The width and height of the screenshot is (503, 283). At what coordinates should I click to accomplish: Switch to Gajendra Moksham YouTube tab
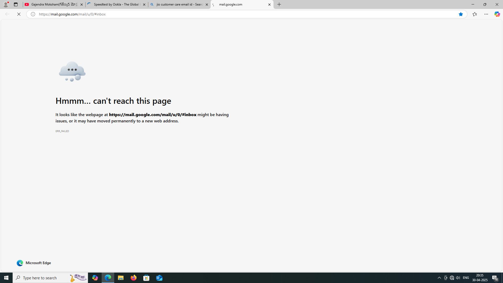pos(54,4)
